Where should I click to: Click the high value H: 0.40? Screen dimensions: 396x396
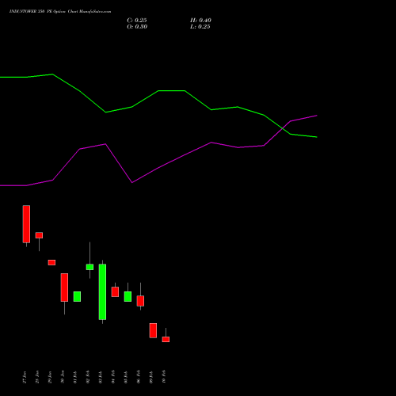[200, 21]
